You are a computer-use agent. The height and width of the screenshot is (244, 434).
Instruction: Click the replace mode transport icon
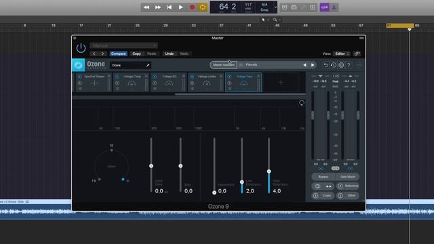pos(285,7)
